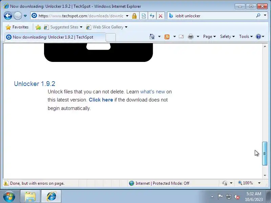271x203 pixels.
Task: Click the Help question mark icon
Action: coord(258,37)
